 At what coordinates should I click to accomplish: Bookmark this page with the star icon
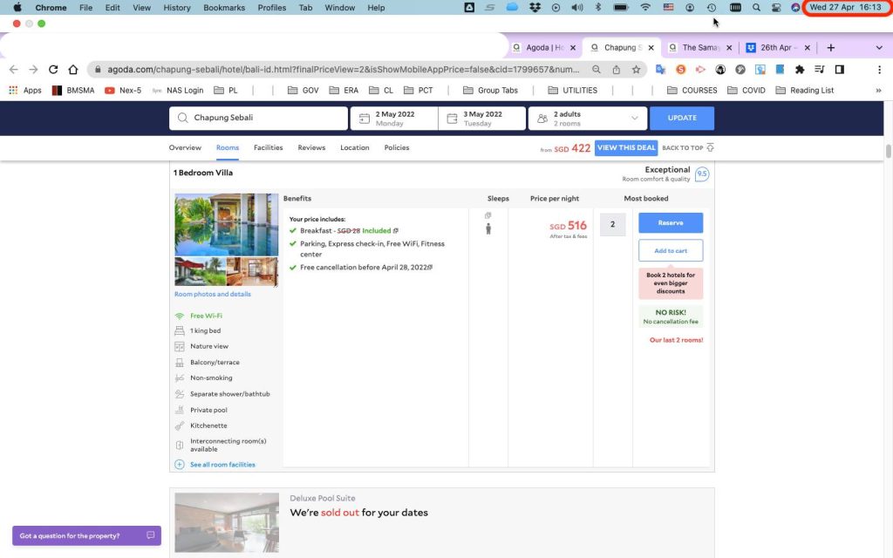[636, 70]
